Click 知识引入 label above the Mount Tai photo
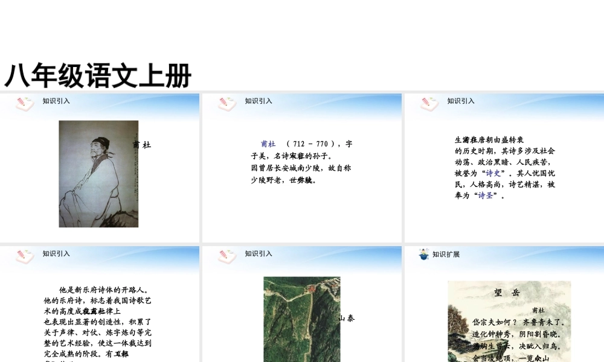604x362 pixels. (x=259, y=254)
